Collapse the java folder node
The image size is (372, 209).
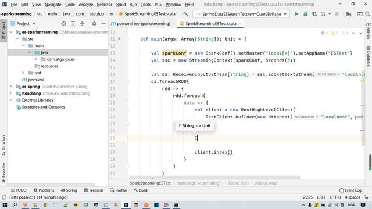click(x=30, y=52)
